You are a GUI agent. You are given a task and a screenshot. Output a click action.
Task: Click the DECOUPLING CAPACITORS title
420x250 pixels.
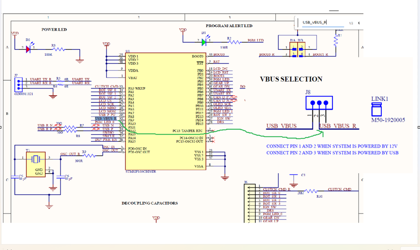150,203
